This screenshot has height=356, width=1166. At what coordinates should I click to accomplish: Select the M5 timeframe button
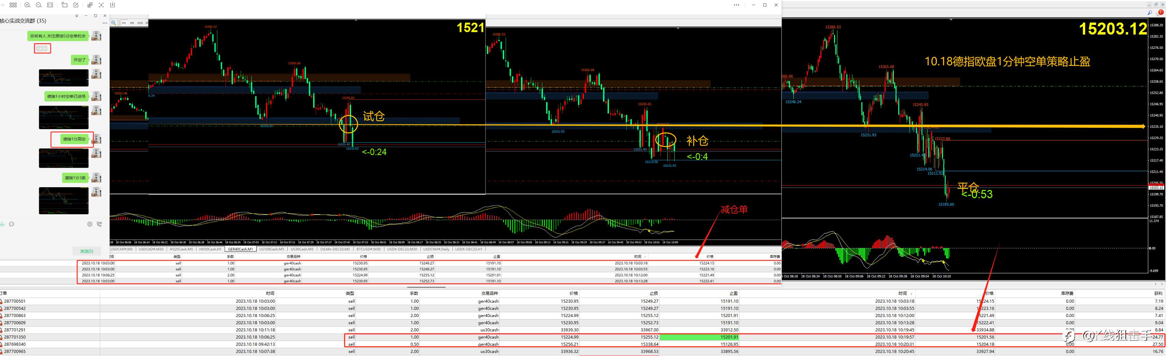coord(132,23)
